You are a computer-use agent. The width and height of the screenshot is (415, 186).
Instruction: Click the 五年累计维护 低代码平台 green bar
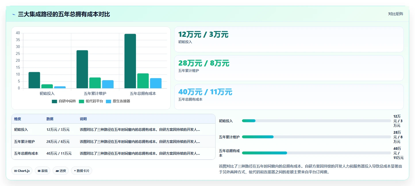pyautogui.click(x=95, y=83)
